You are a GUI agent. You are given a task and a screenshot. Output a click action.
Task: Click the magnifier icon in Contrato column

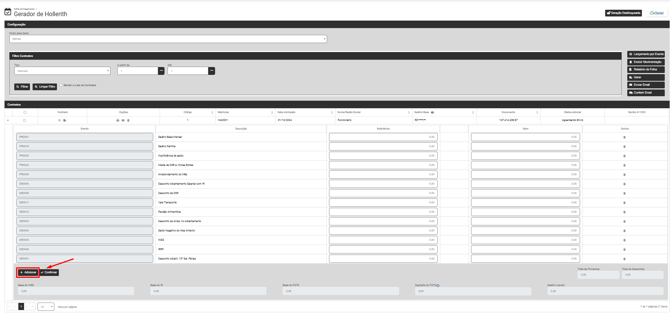tap(59, 120)
